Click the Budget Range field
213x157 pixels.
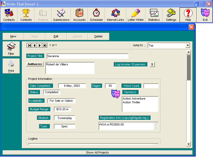(x=62, y=109)
